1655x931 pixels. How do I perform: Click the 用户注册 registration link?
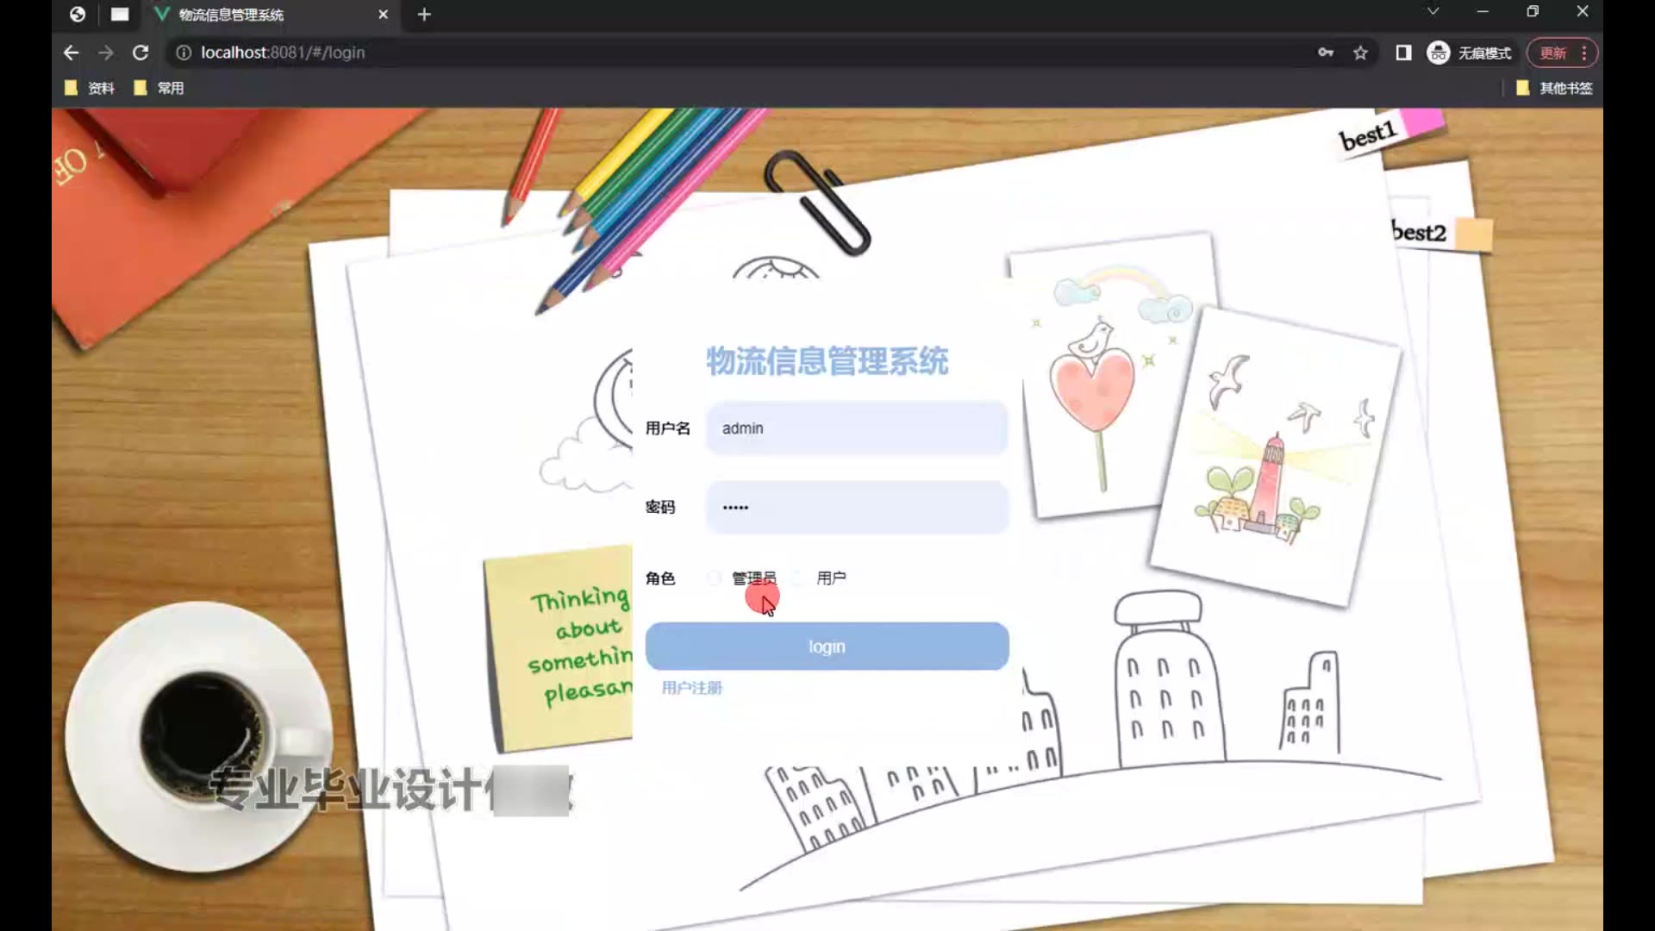[691, 688]
